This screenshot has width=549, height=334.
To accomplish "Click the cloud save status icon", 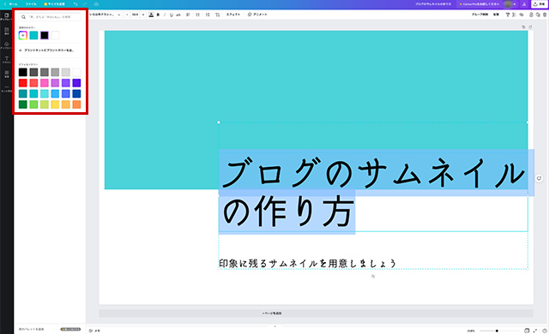I will (x=96, y=3).
